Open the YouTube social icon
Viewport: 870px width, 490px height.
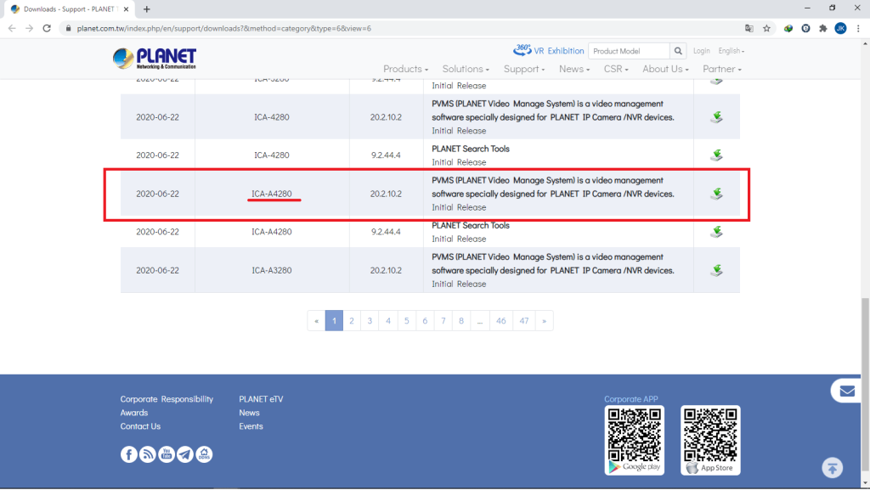[167, 454]
